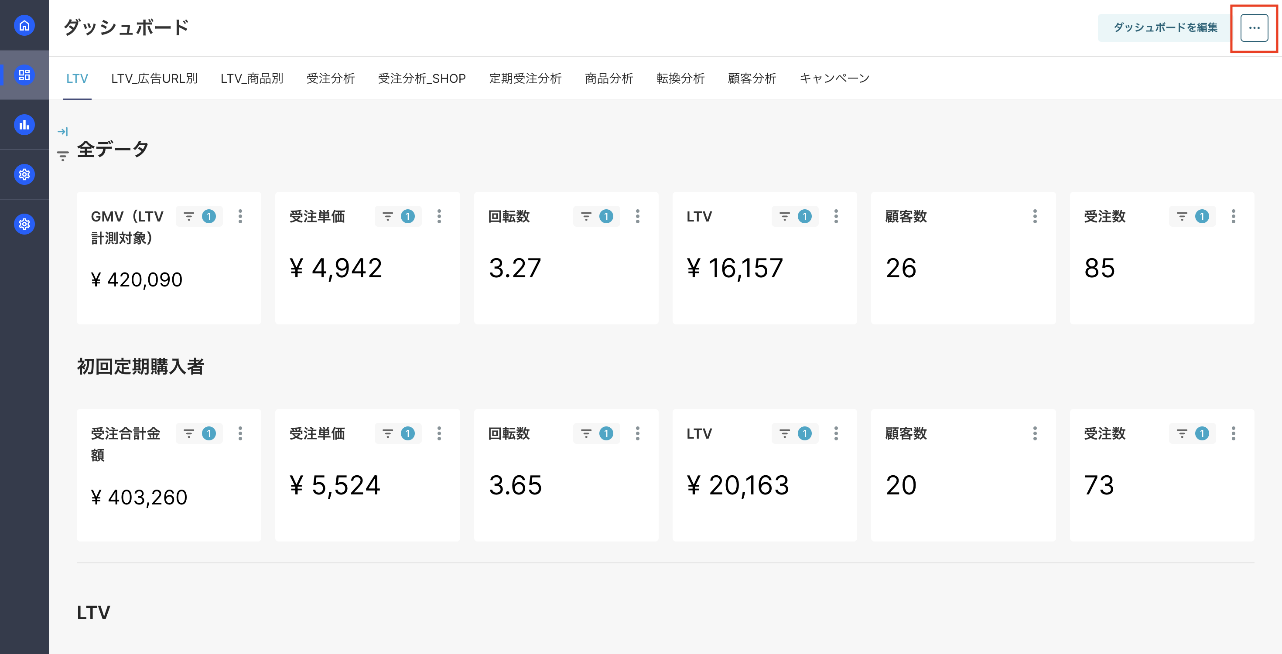This screenshot has height=654, width=1282.
Task: Open filter badge on 受注合計金額 card
Action: [199, 434]
